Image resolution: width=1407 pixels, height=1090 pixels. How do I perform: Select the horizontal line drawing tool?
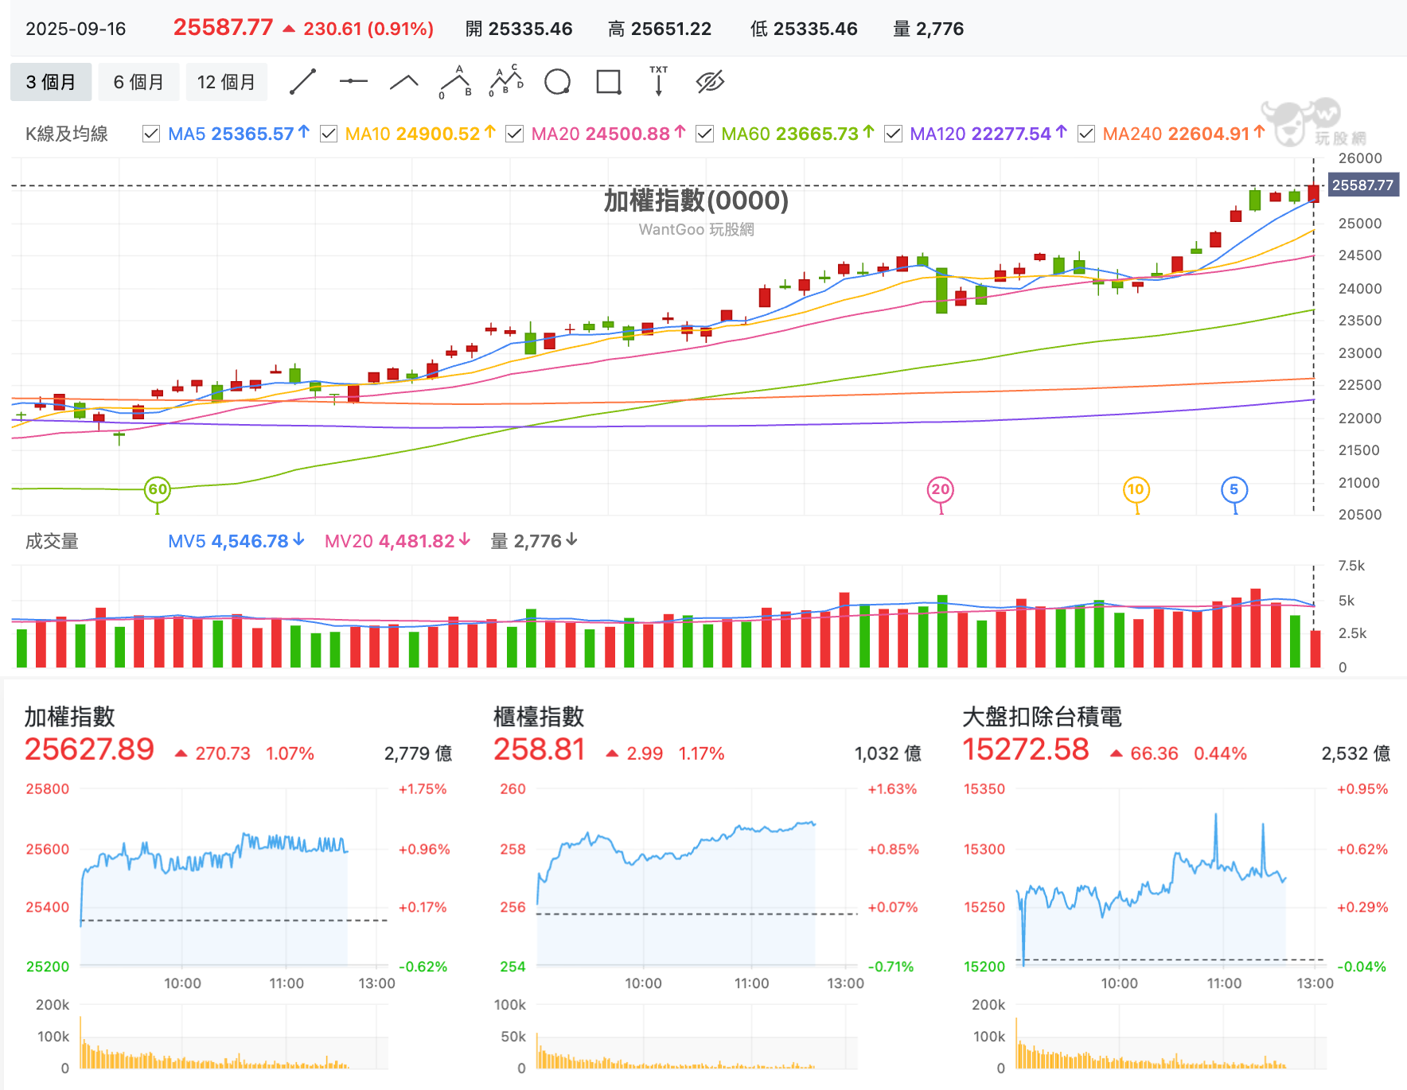click(x=353, y=82)
